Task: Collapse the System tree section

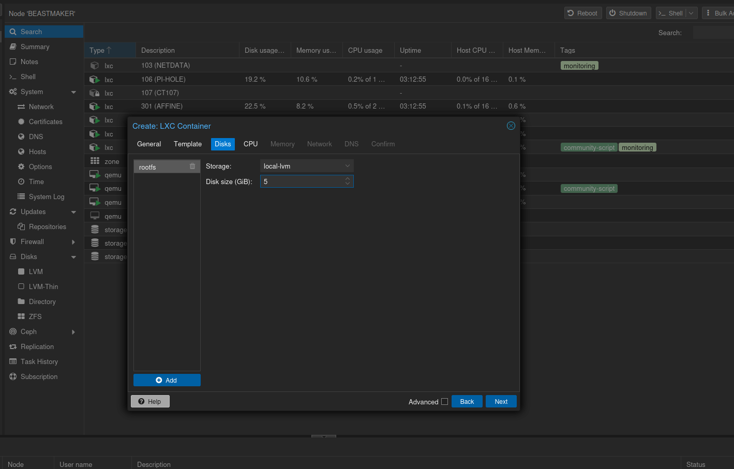Action: [x=73, y=92]
